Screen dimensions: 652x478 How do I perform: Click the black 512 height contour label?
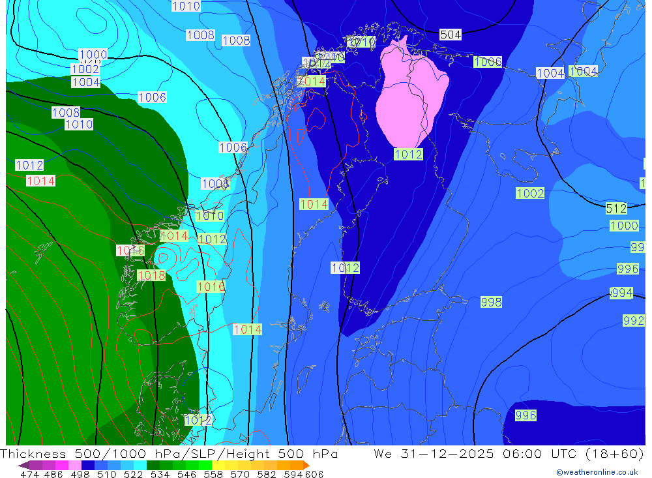pos(616,208)
